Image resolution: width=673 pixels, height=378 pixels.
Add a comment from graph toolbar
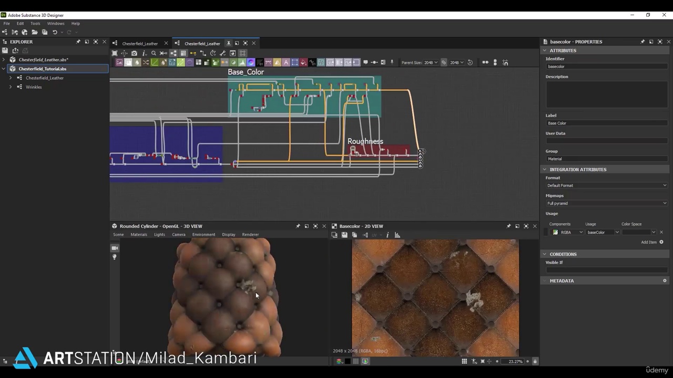coord(365,62)
